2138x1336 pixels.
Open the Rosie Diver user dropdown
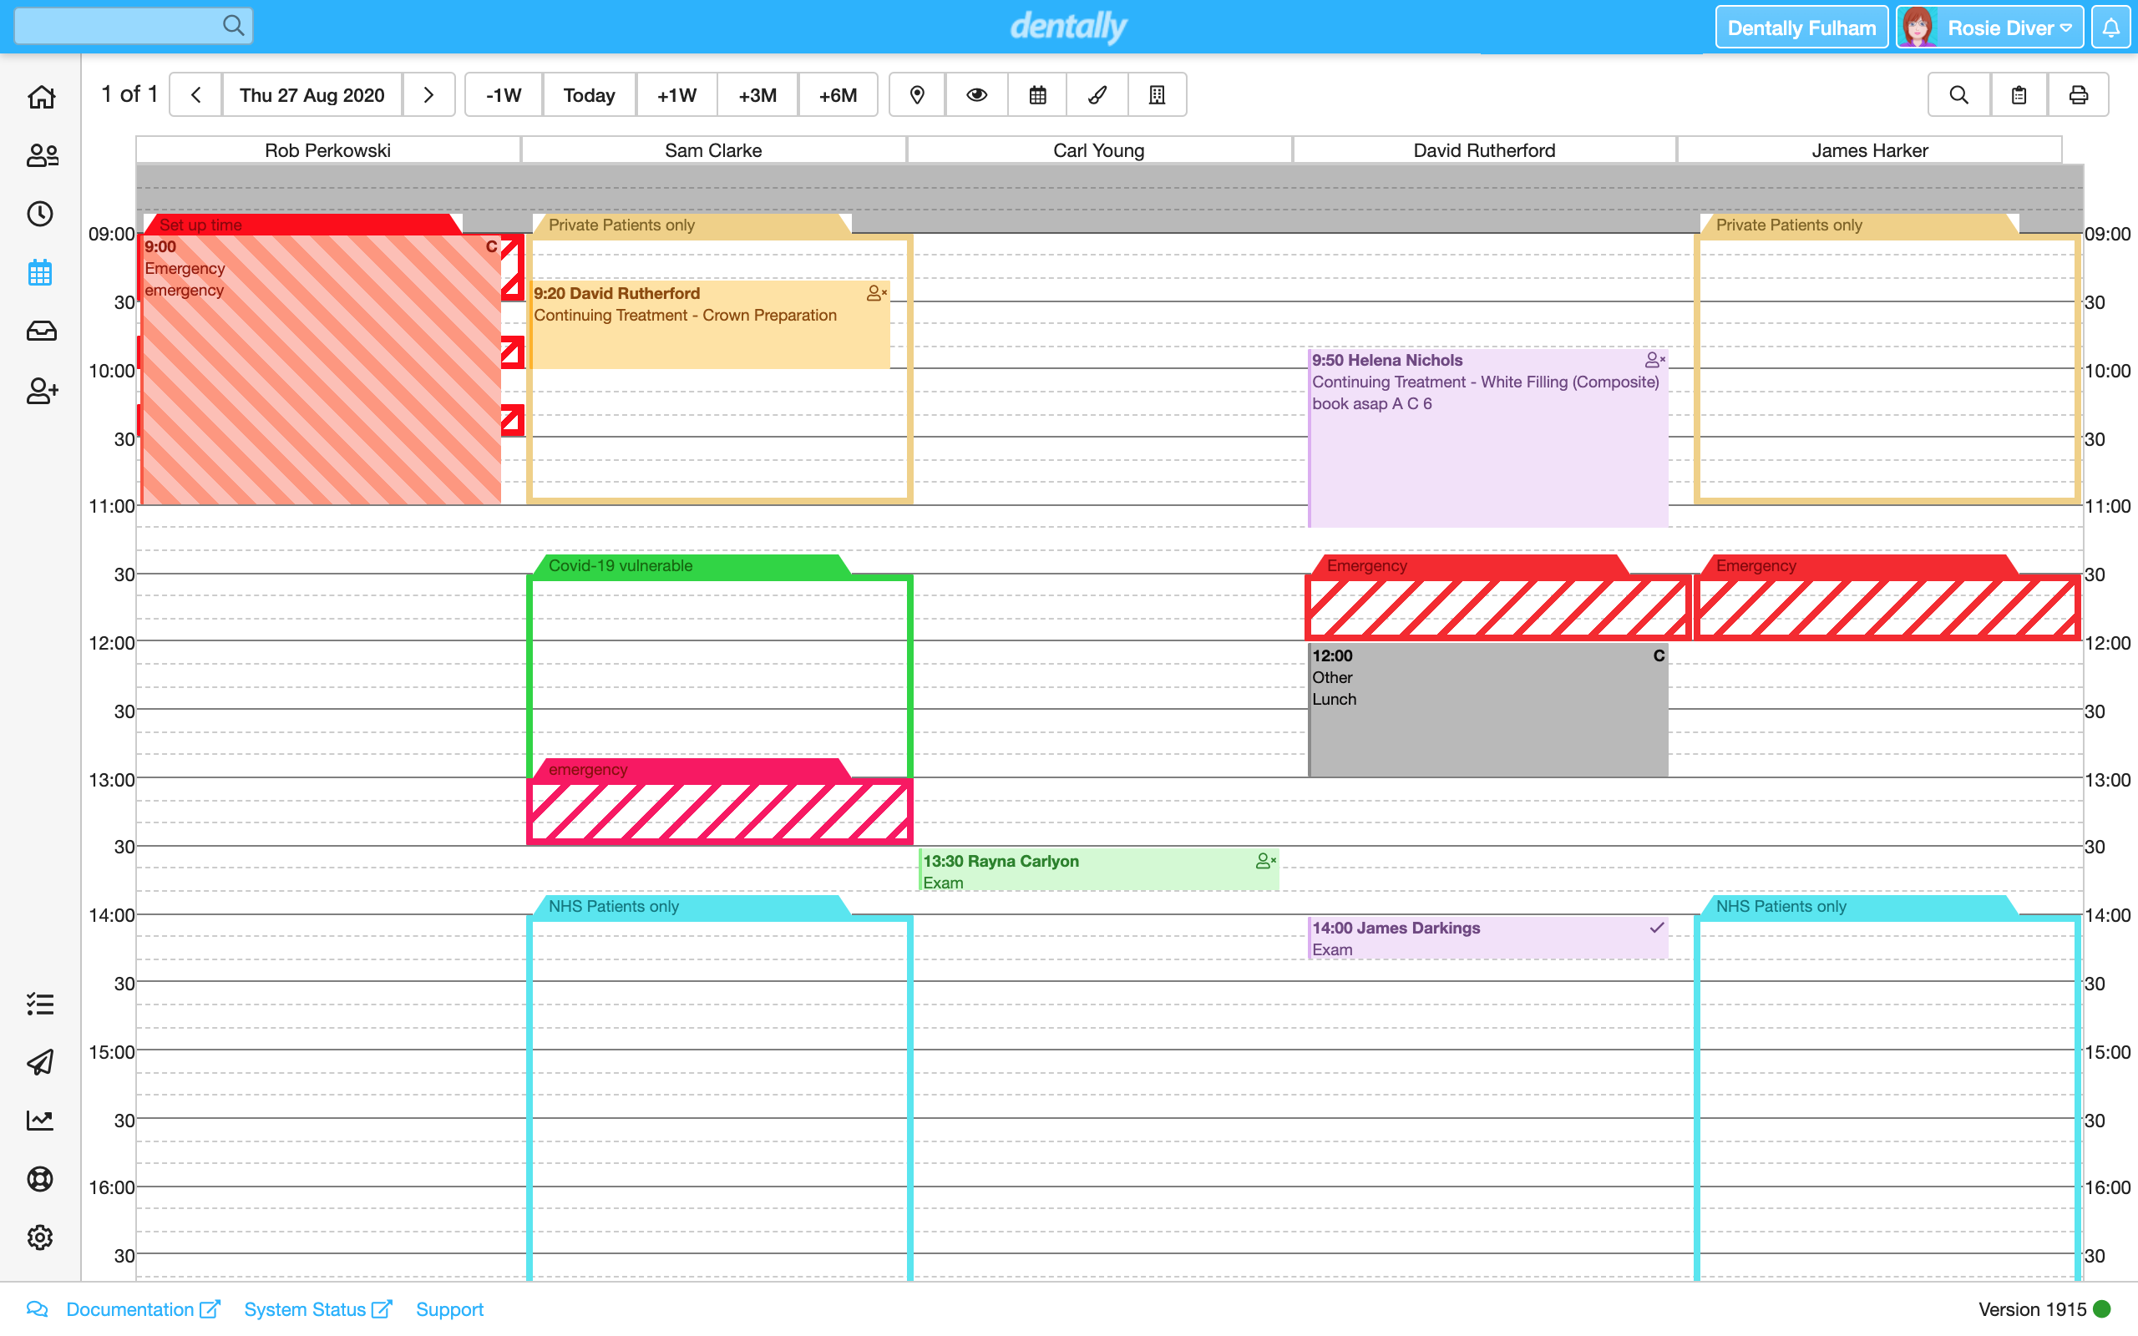coord(1989,28)
